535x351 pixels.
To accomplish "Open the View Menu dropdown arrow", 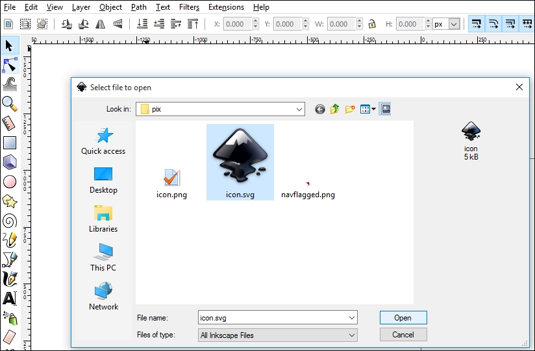I will point(373,109).
